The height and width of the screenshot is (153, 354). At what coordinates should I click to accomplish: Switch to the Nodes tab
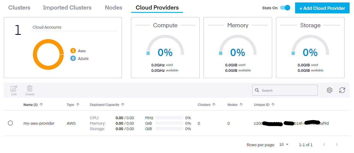point(113,8)
